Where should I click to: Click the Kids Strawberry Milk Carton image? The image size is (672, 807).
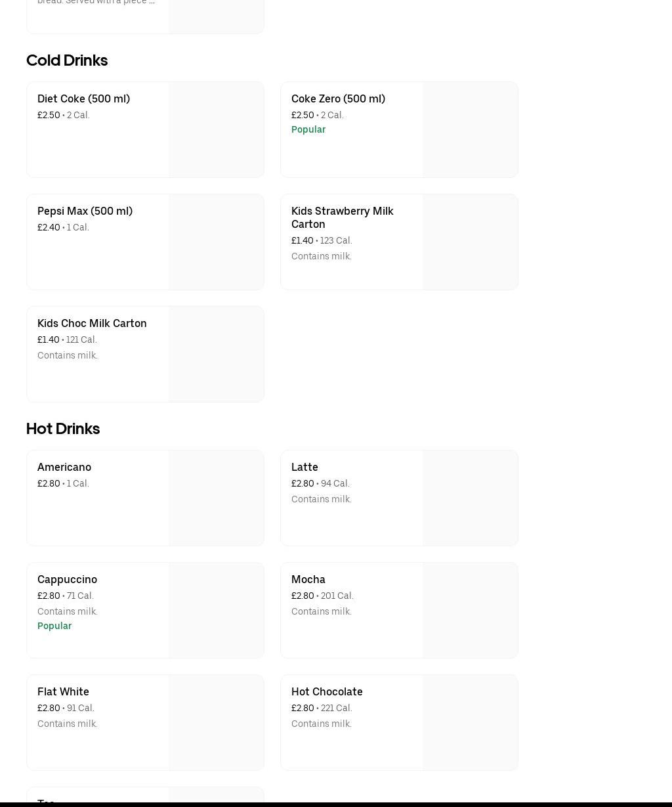[x=470, y=242]
